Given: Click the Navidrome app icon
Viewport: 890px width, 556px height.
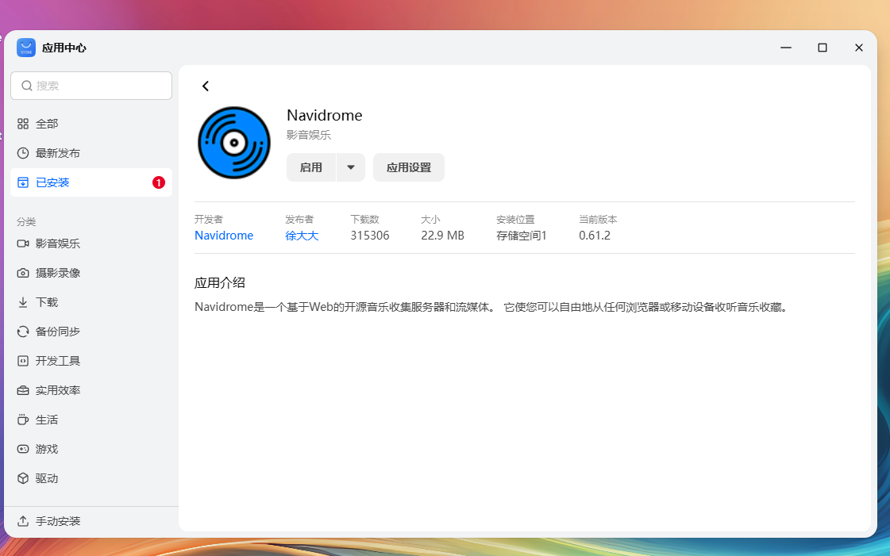Looking at the screenshot, I should [x=233, y=143].
